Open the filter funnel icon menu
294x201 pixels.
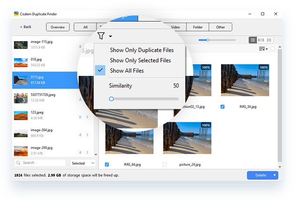click(101, 36)
